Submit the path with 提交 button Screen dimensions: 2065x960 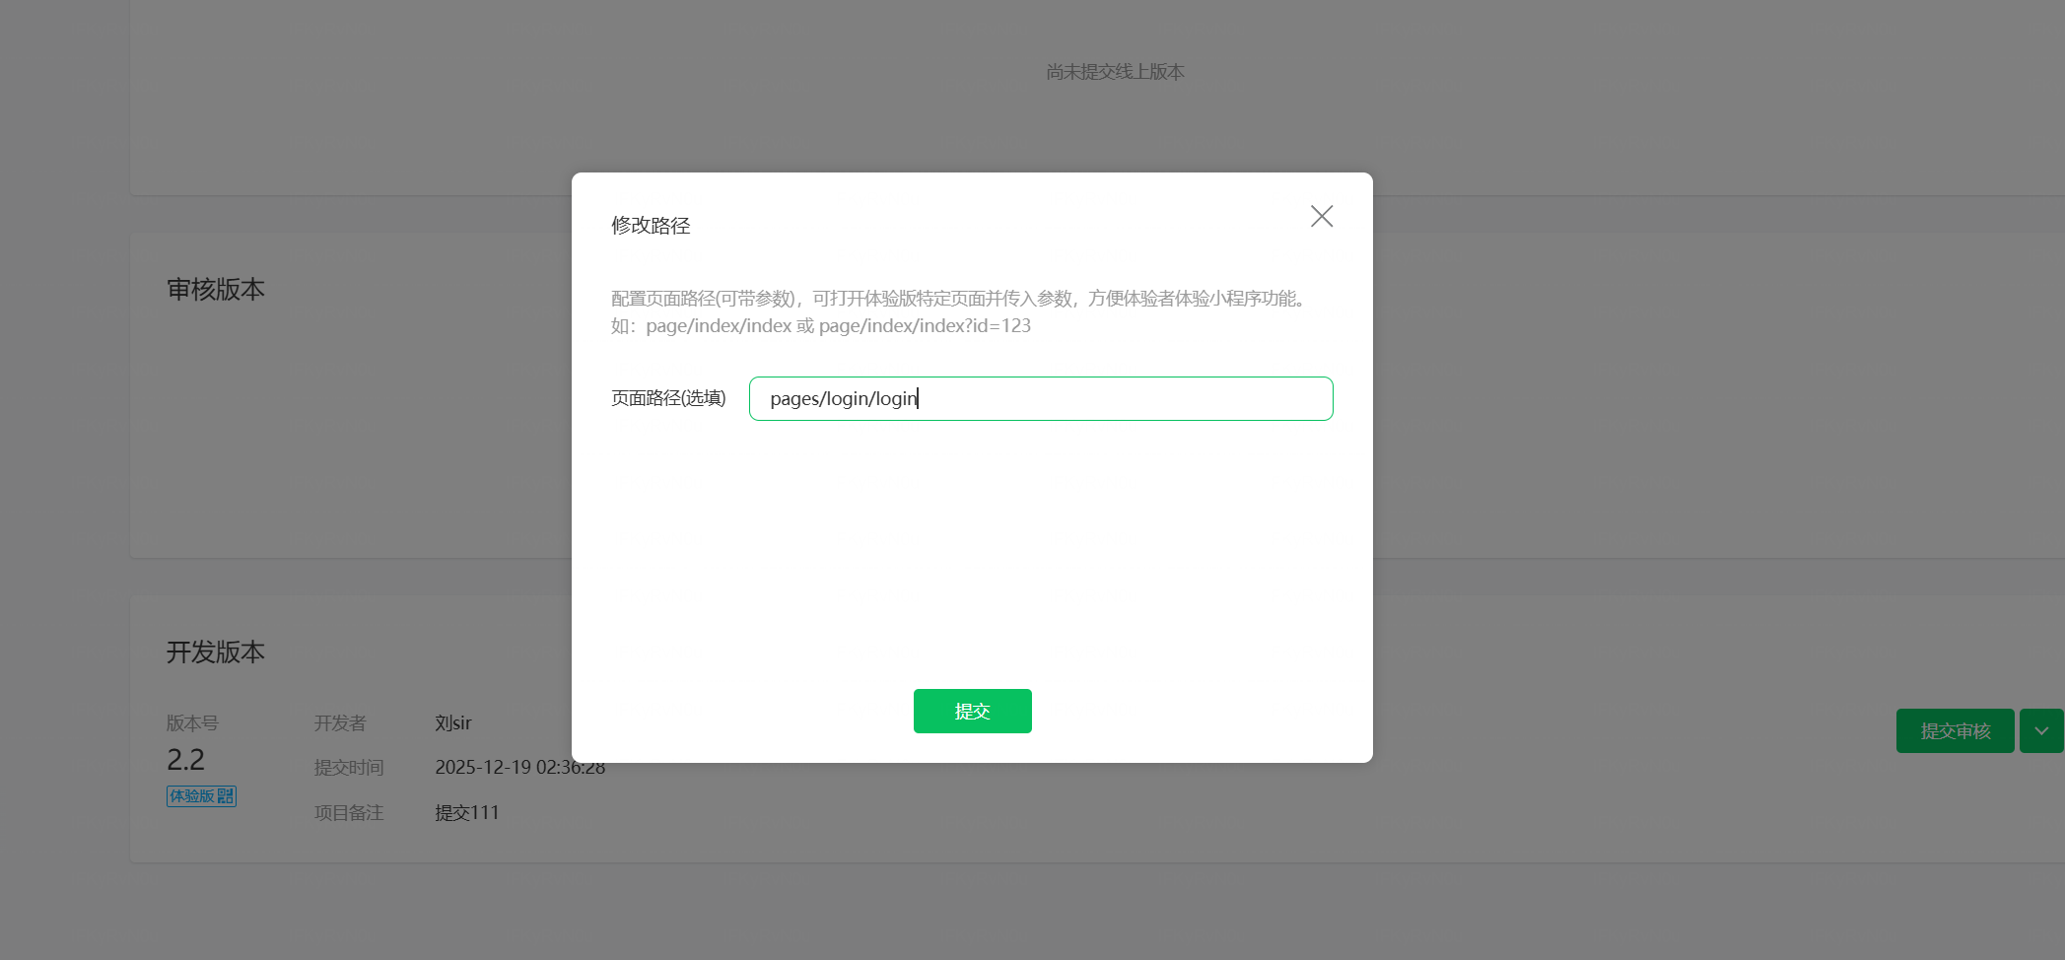pos(972,711)
